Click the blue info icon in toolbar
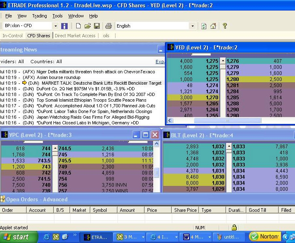Screen dimensions: 295x243 64,26
